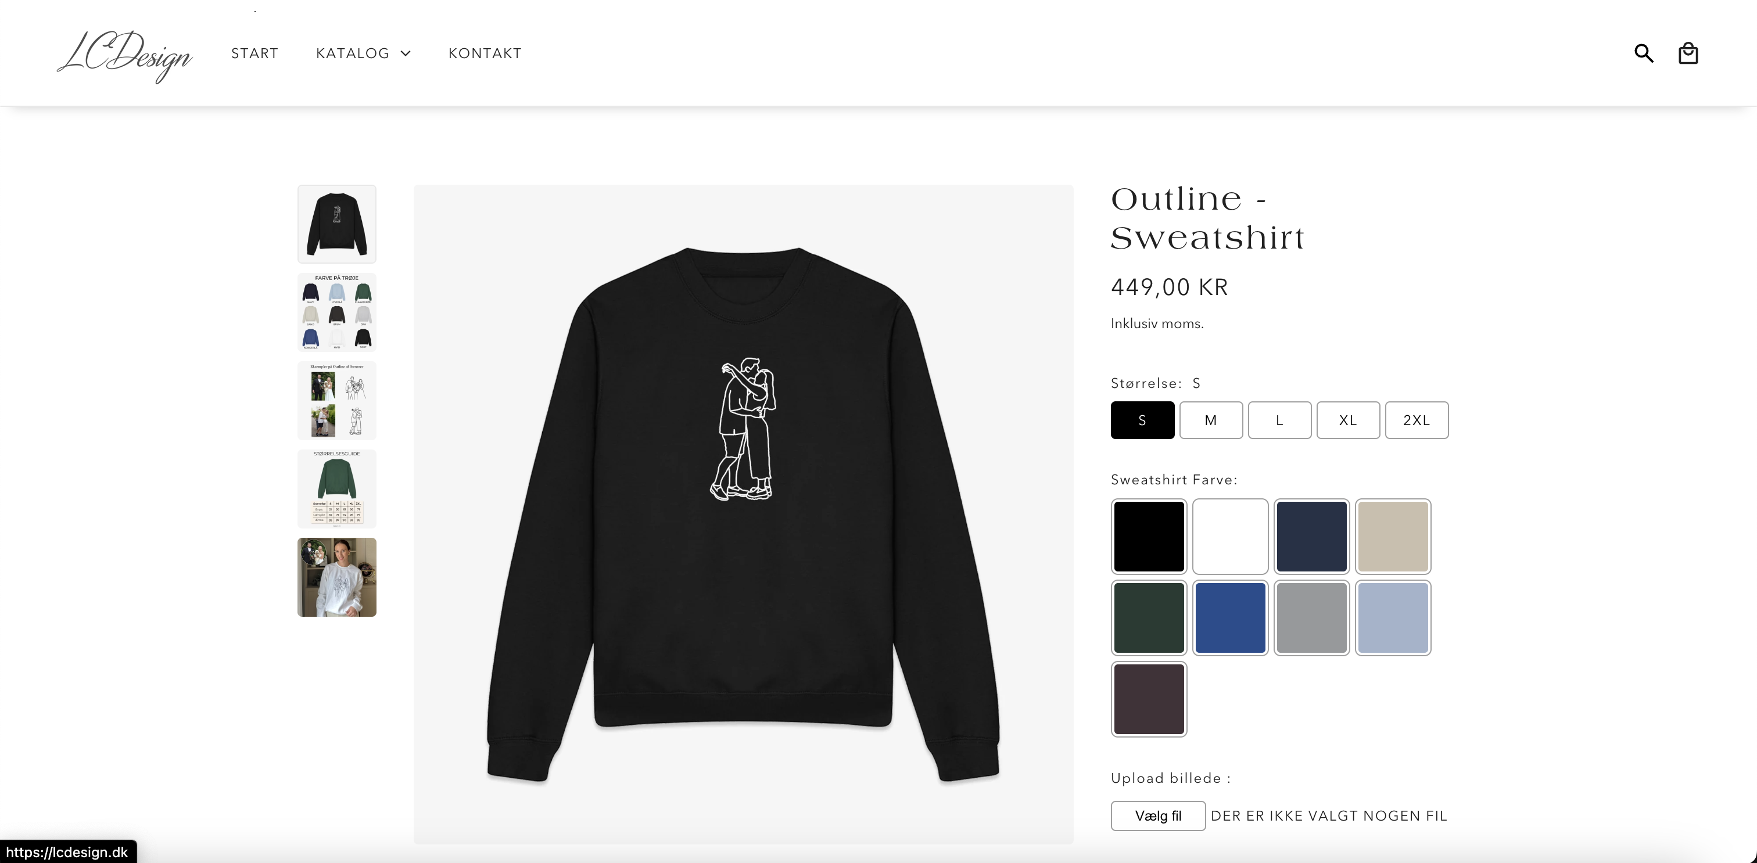Open the Størrelsesguide size guide thumbnail
Viewport: 1757px width, 863px height.
[x=337, y=489]
